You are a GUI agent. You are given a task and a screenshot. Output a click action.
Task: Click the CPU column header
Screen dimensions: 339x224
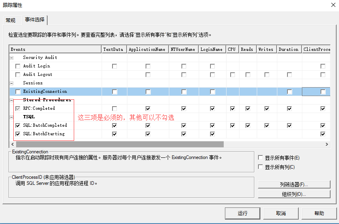point(233,49)
